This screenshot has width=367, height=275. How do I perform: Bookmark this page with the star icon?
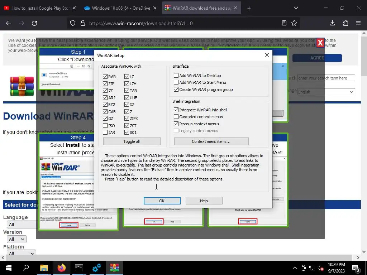click(x=294, y=23)
